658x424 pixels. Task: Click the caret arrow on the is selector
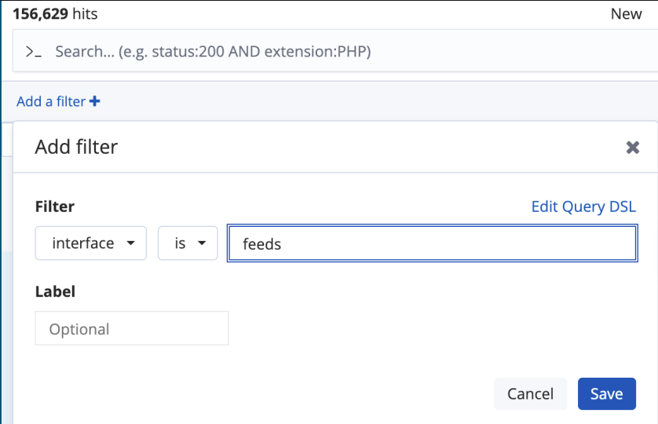tap(203, 243)
